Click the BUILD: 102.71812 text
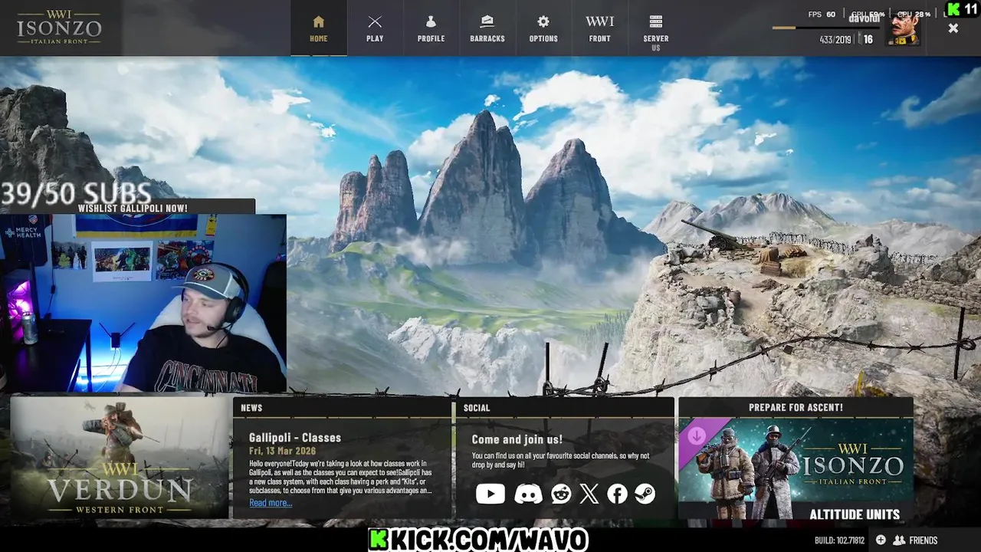This screenshot has height=552, width=981. [x=839, y=540]
